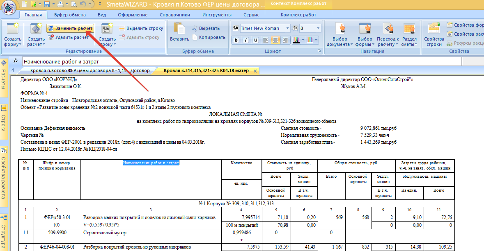
Task: Open the Буфер обмена ribbon tab
Action: point(70,15)
